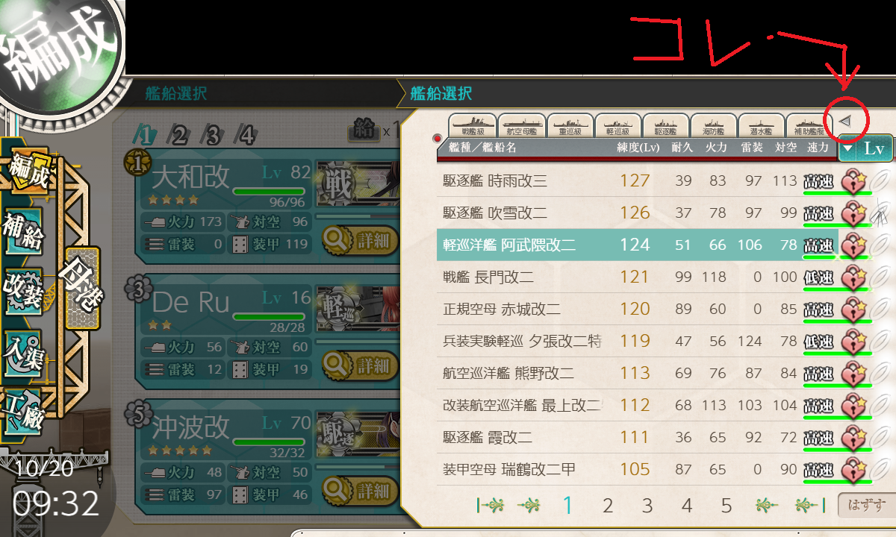Toggle 海防艦 escort ship filter
Image resolution: width=896 pixels, height=537 pixels.
pos(713,125)
